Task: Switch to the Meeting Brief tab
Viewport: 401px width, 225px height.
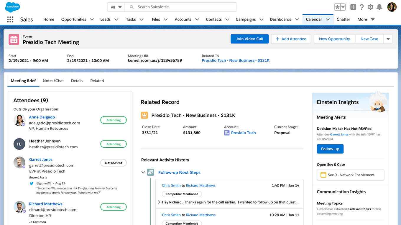Action: [x=23, y=81]
